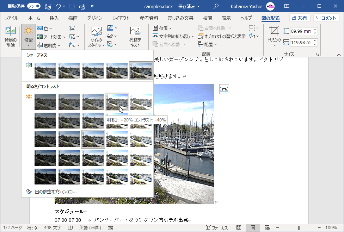Image resolution: width=344 pixels, height=232 pixels.
Task: Click the page indicator 1/2 ページ
Action: [x=13, y=228]
